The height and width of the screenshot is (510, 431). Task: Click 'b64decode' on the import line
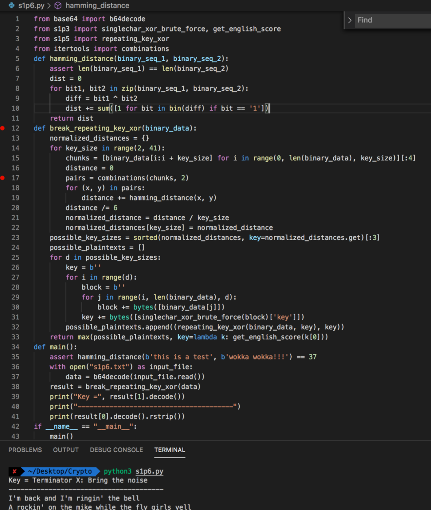pyautogui.click(x=127, y=19)
